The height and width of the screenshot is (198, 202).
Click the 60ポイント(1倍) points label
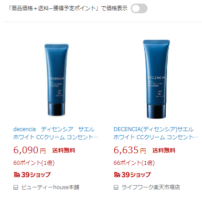tap(34, 163)
